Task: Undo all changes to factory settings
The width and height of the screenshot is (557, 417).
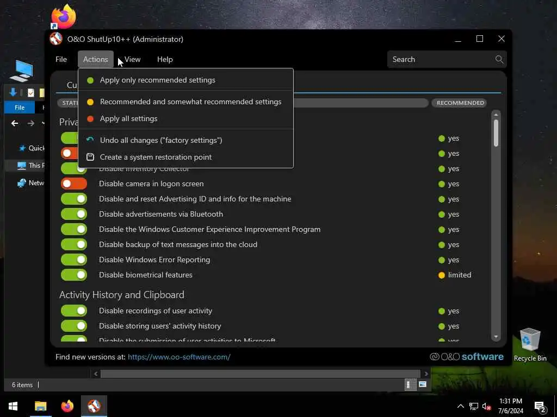Action: coord(185,141)
